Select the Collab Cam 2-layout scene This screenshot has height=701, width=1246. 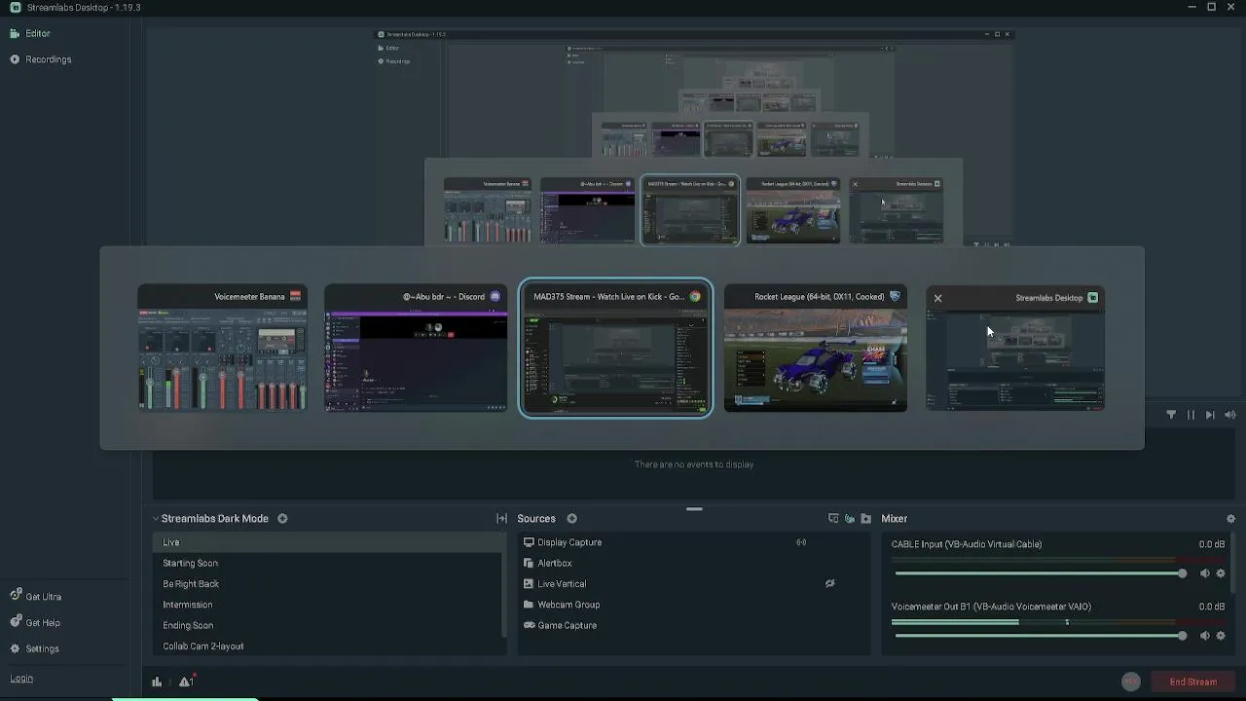pos(329,646)
